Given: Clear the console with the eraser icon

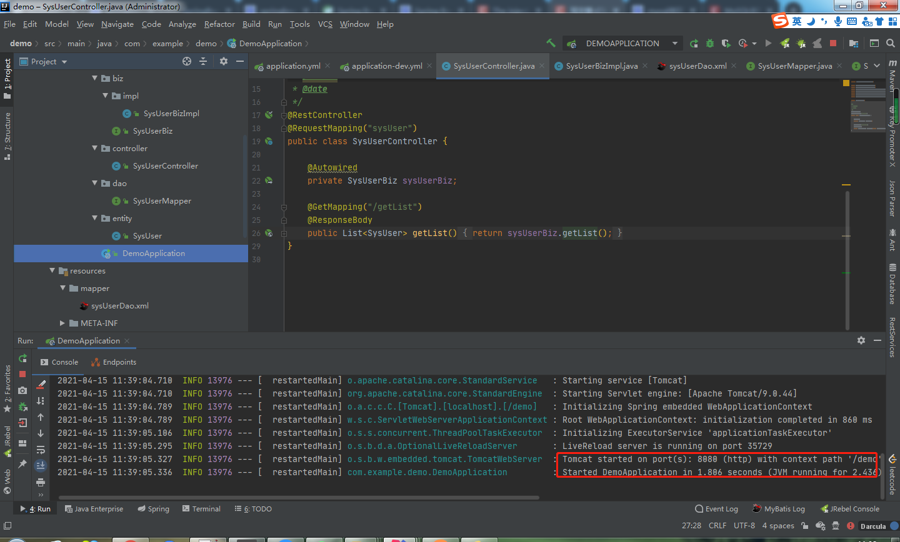Looking at the screenshot, I should pos(41,384).
